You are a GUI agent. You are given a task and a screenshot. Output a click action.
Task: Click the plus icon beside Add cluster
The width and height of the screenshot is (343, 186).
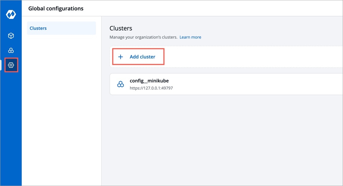coord(120,57)
